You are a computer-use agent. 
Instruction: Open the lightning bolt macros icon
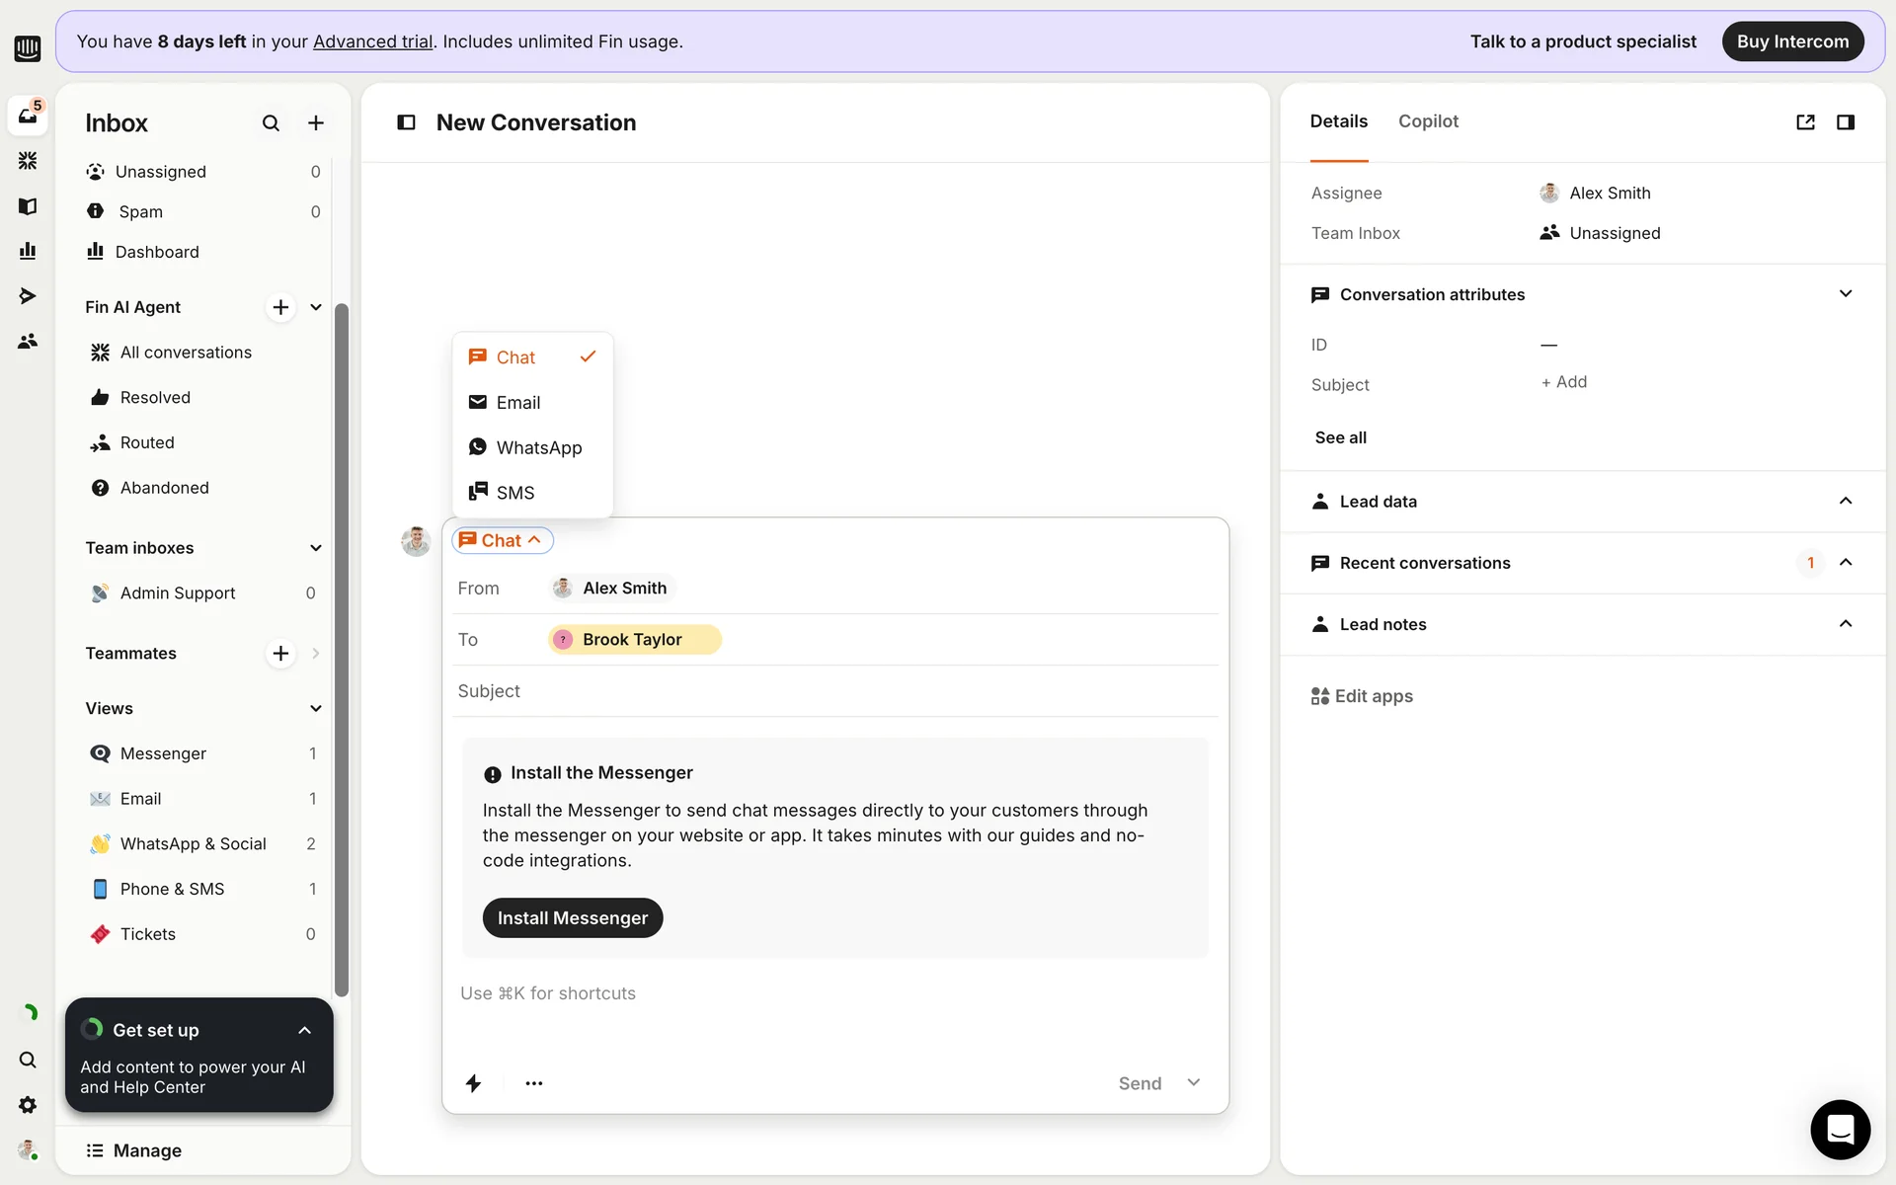(474, 1083)
